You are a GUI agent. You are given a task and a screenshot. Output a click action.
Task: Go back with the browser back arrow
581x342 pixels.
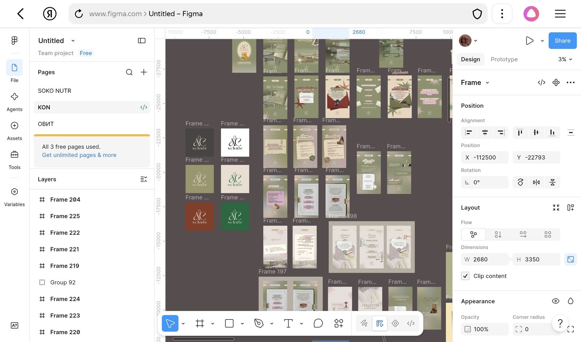pyautogui.click(x=21, y=14)
